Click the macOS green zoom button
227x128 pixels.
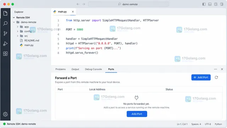tap(13, 4)
